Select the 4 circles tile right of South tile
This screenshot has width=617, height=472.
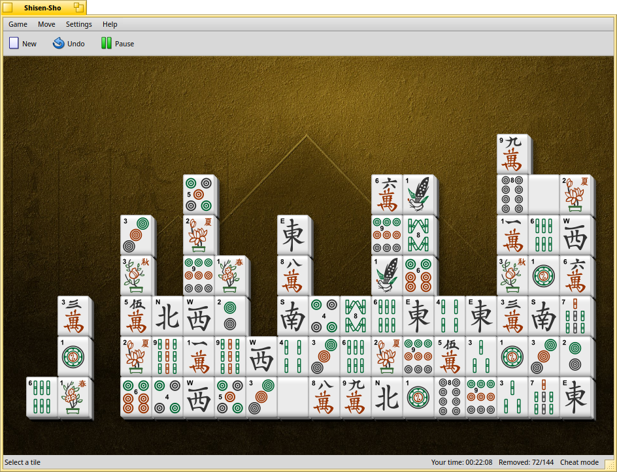pos(324,316)
